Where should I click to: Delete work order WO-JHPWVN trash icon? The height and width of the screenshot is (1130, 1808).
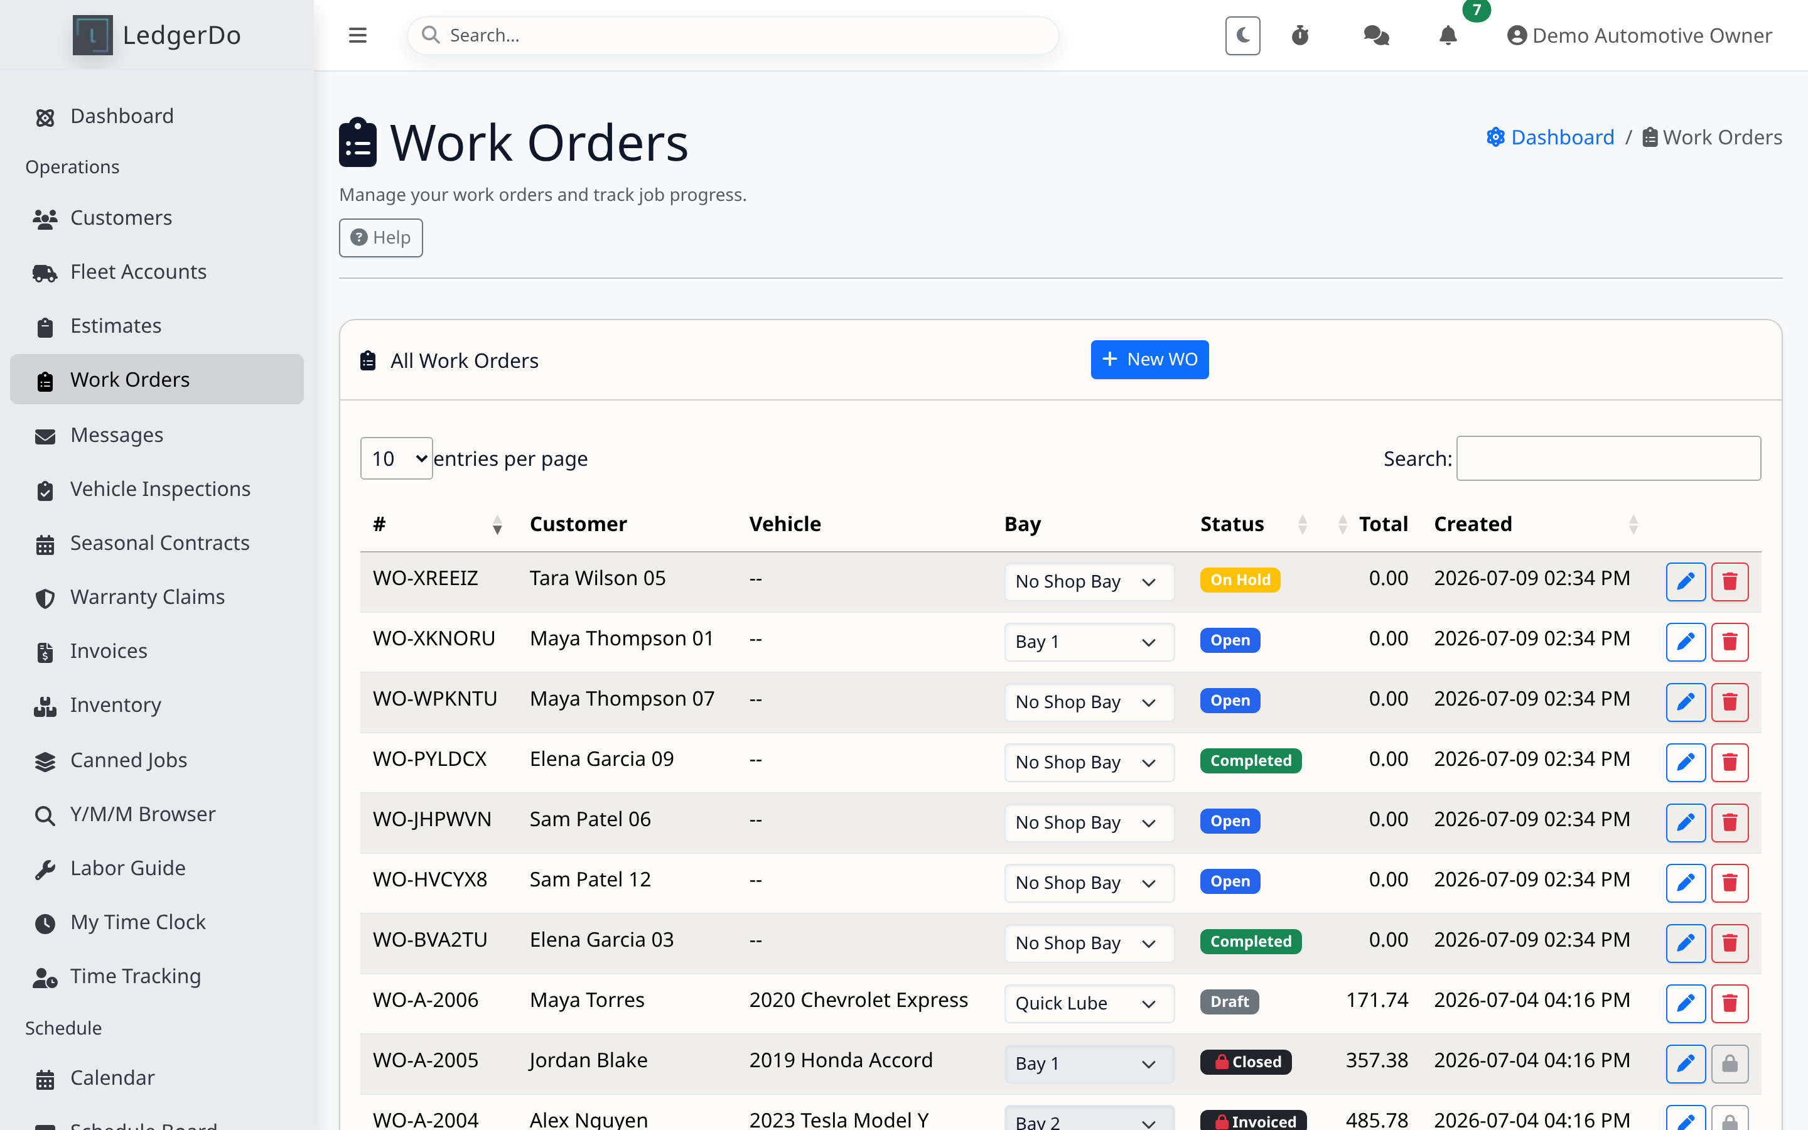[1730, 823]
